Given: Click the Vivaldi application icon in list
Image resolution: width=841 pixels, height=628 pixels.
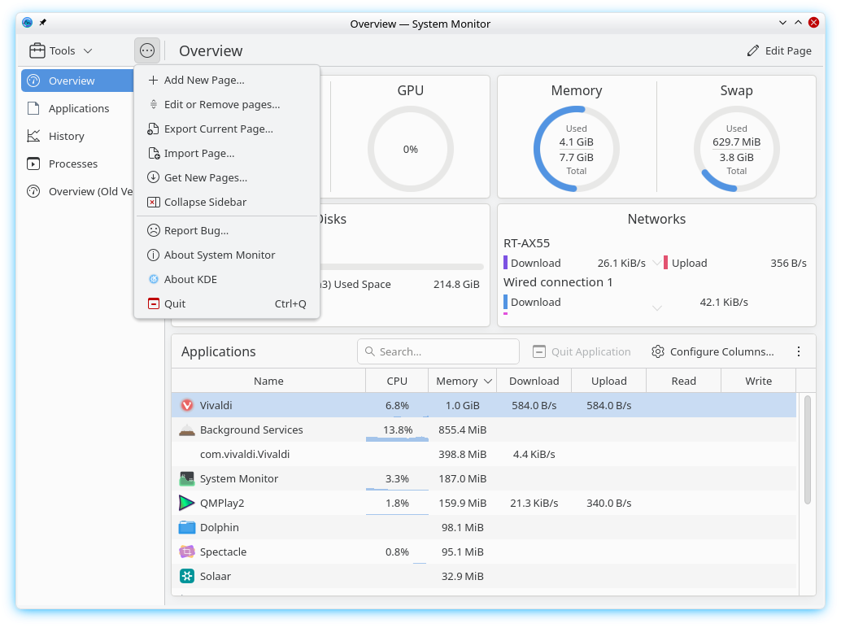Looking at the screenshot, I should [x=187, y=405].
